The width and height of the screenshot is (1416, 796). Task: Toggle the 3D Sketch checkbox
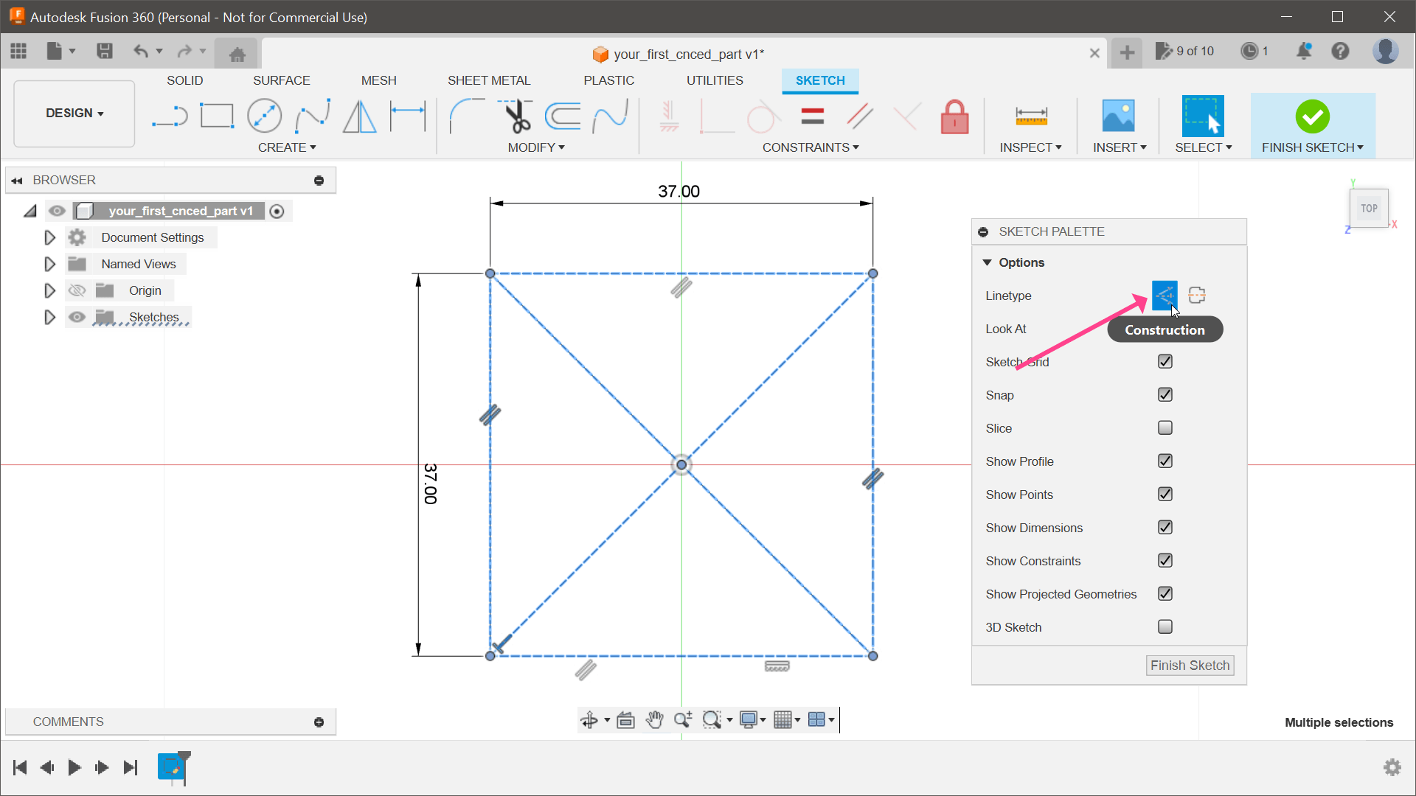coord(1165,627)
